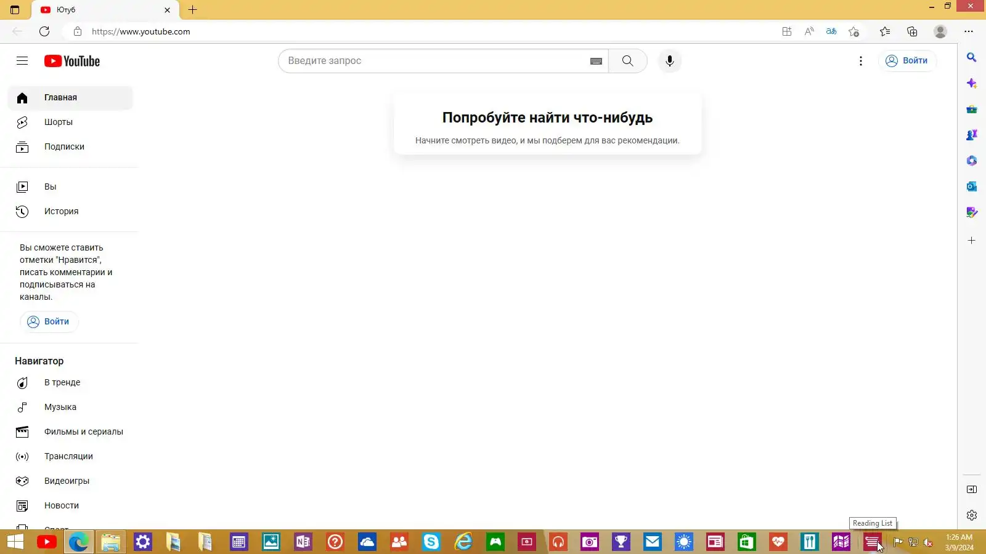Open 'В тренде' section
The width and height of the screenshot is (986, 554).
tap(70, 383)
